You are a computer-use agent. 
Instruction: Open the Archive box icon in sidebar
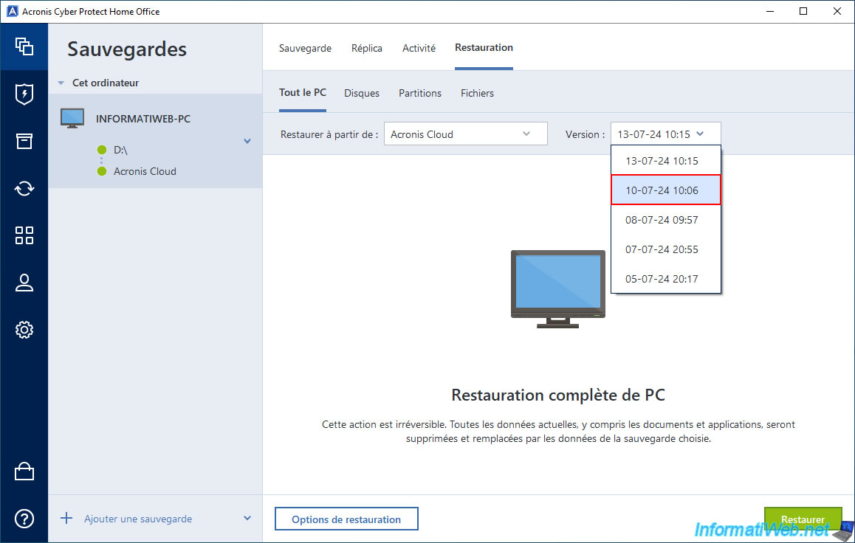[x=24, y=141]
